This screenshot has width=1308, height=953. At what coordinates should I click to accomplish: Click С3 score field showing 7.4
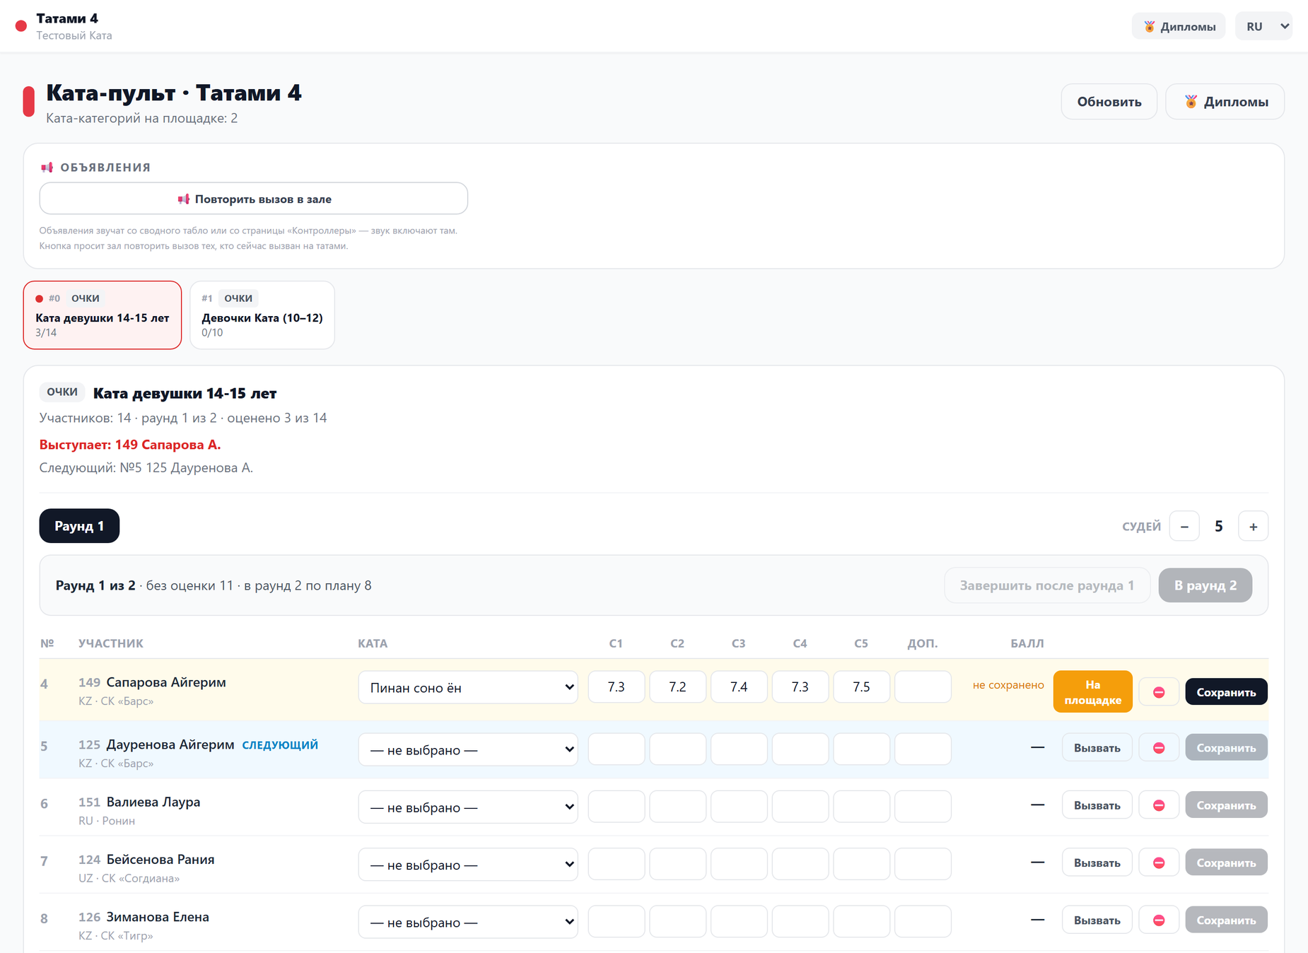739,686
